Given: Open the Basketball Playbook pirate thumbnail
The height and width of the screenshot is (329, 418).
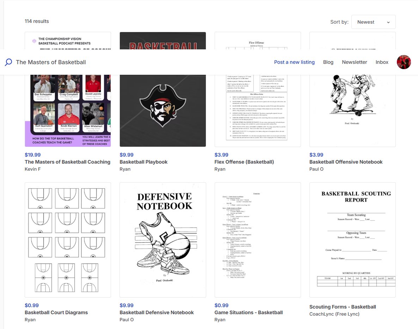Looking at the screenshot, I should (x=162, y=111).
